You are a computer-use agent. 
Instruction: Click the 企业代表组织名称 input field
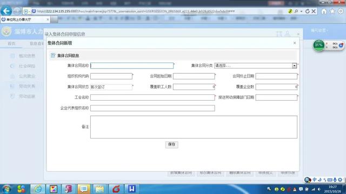point(152,108)
